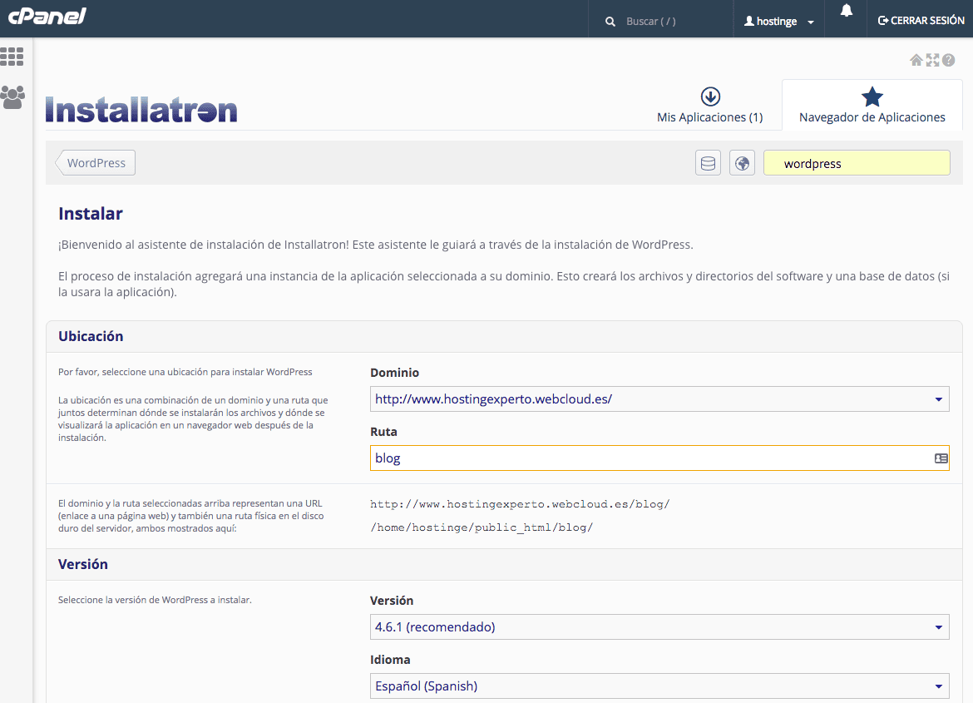
Task: Open the Idioma Español dropdown
Action: tap(659, 686)
